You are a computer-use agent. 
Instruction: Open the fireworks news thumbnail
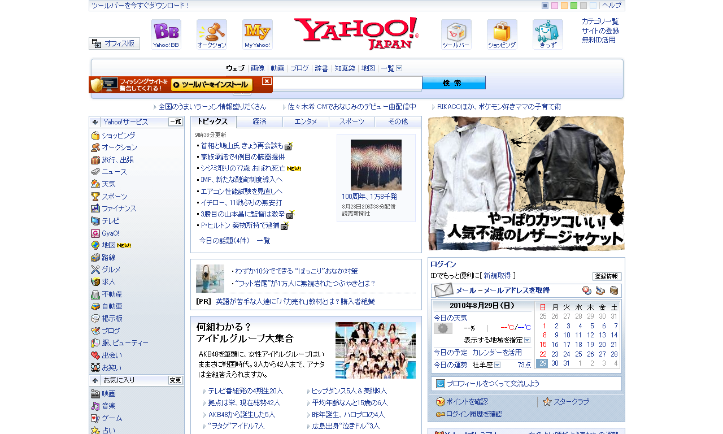(376, 165)
